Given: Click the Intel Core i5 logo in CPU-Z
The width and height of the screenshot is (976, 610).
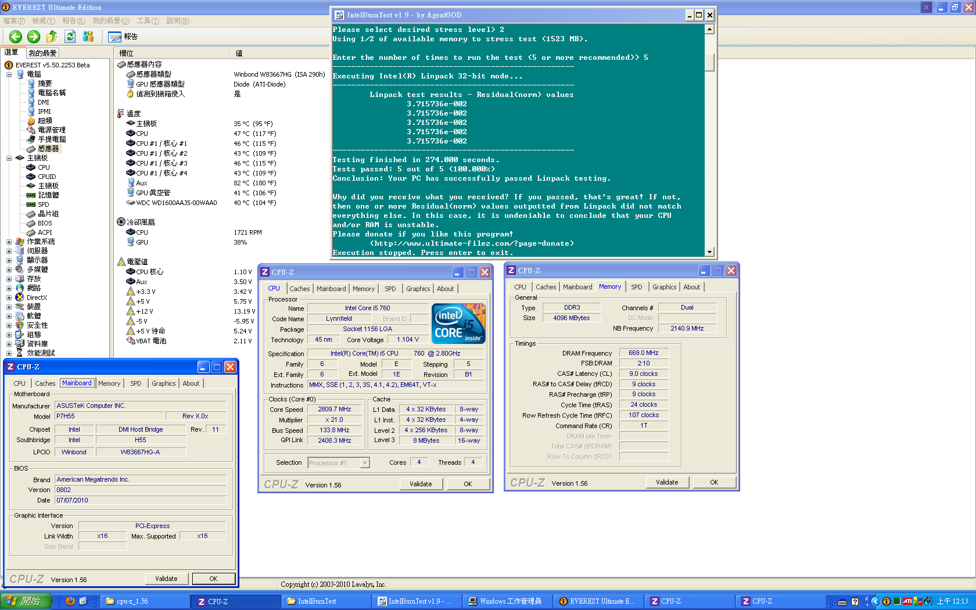Looking at the screenshot, I should coord(459,324).
